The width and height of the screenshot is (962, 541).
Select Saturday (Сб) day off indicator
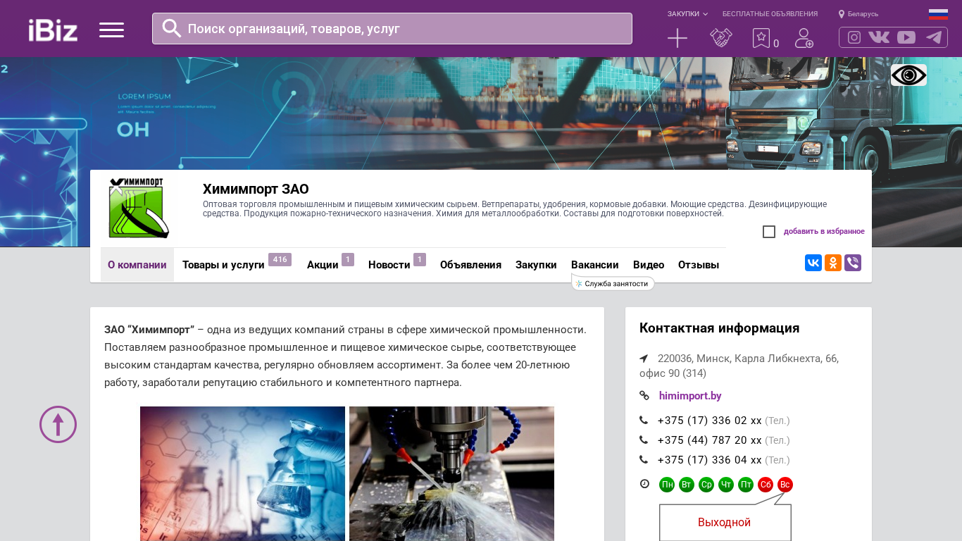coord(766,485)
